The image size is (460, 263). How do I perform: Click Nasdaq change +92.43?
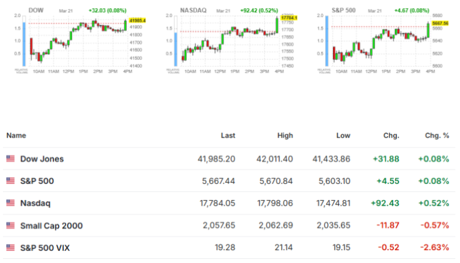385,203
